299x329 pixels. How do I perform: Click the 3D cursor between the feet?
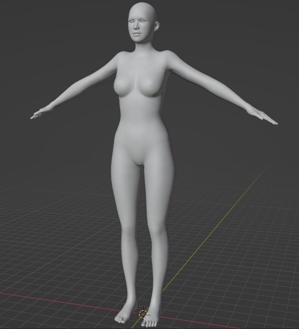143,314
